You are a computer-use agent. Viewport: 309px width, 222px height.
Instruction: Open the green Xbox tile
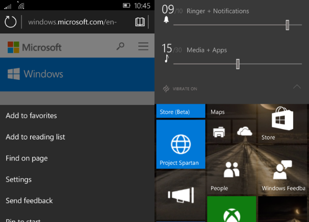coord(232,210)
